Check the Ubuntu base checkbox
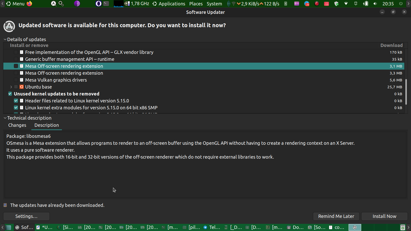411x231 pixels. coord(16,87)
